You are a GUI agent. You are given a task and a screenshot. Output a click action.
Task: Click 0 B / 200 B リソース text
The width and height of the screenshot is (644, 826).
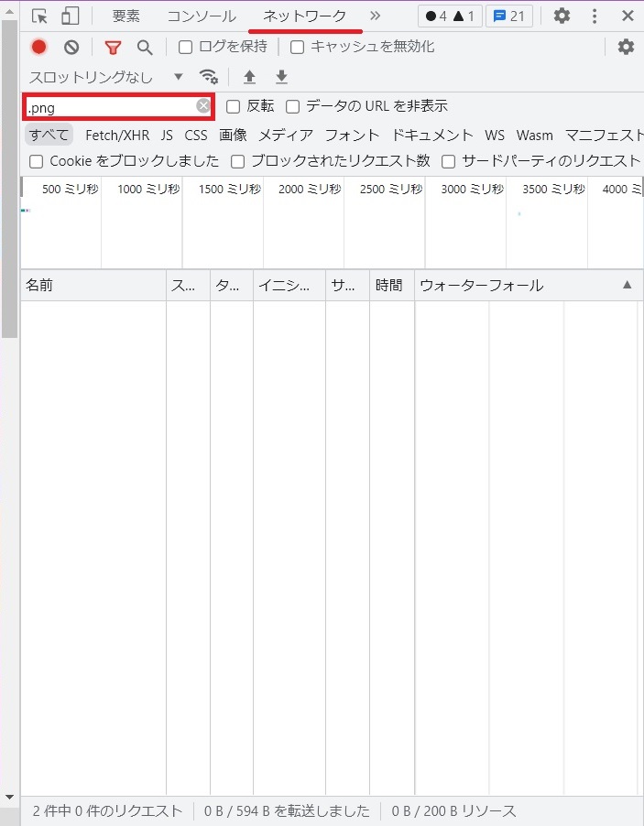tap(453, 810)
